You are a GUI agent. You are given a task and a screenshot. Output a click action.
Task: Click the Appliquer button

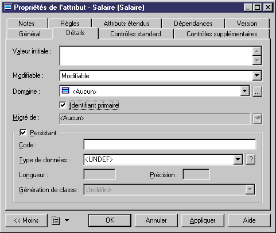[x=203, y=220]
